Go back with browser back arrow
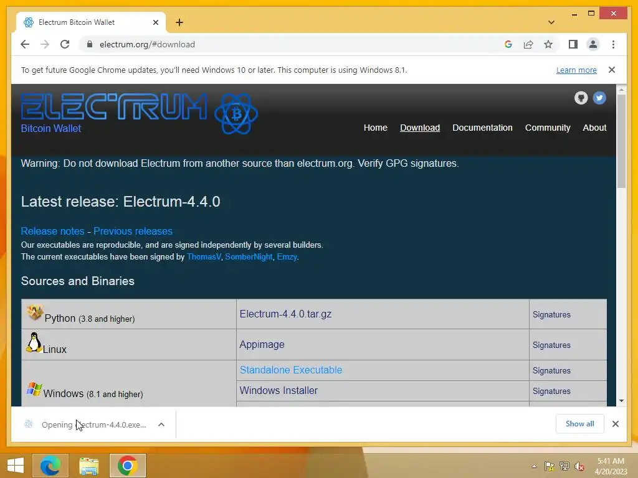The height and width of the screenshot is (478, 638). (x=25, y=44)
